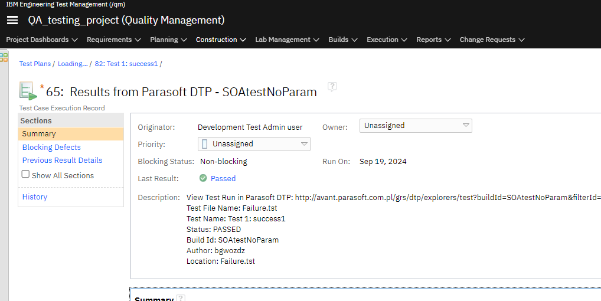Click the Test File Name: Failure.tst line
This screenshot has height=301, width=601.
pos(232,208)
